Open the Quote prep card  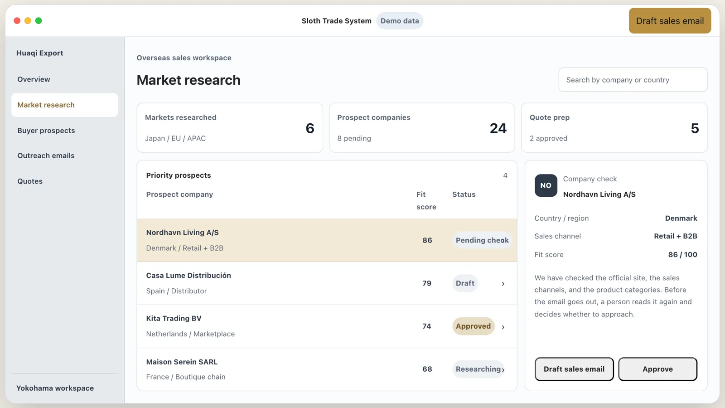(x=614, y=128)
